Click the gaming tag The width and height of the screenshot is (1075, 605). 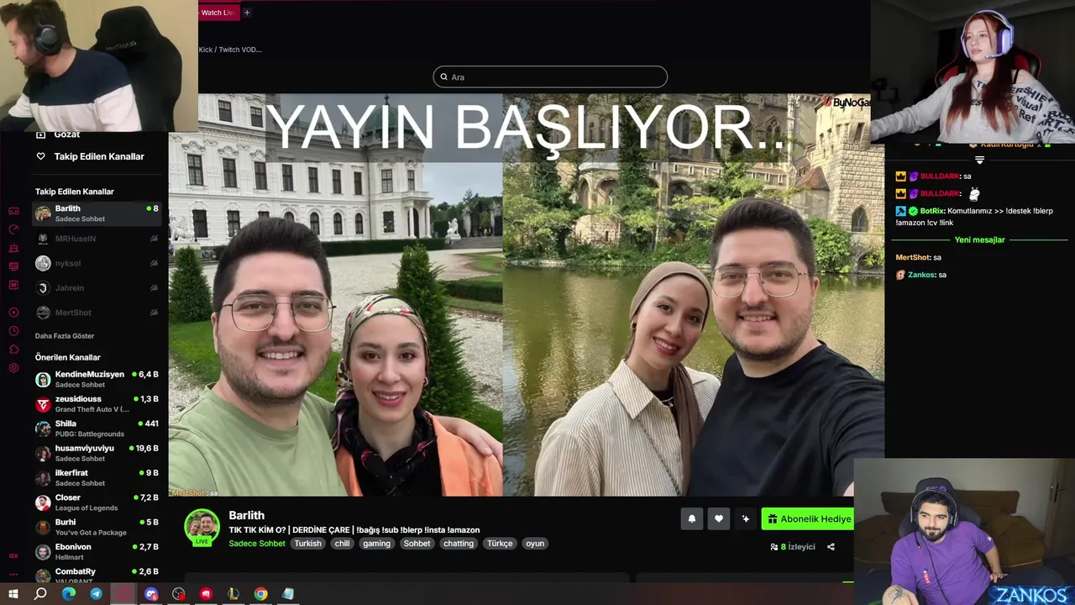[376, 544]
